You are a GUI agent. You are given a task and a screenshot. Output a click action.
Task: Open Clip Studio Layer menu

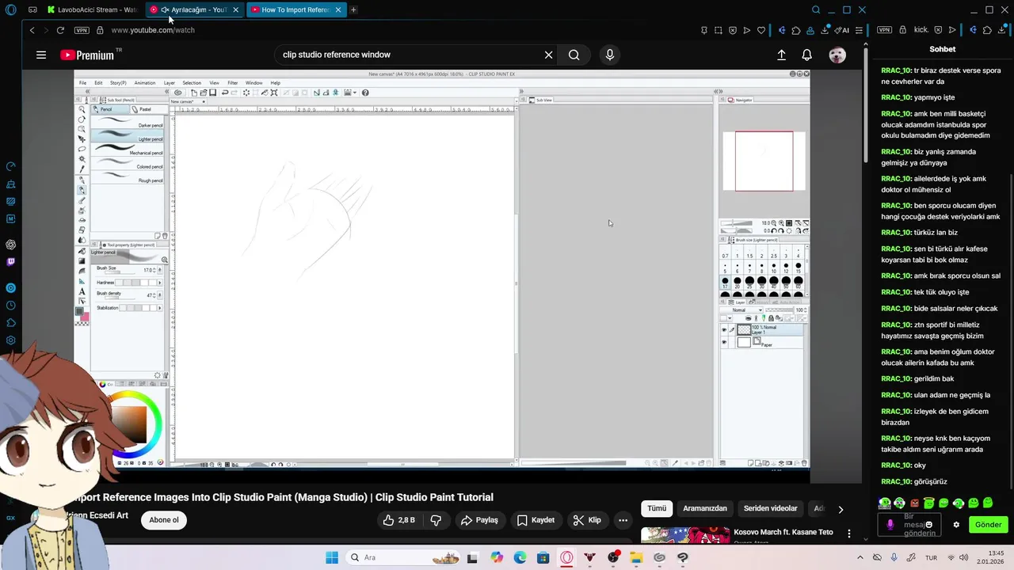(169, 82)
